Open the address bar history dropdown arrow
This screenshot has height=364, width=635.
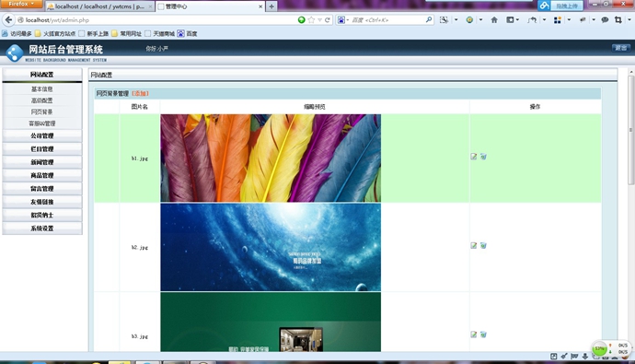pos(319,19)
